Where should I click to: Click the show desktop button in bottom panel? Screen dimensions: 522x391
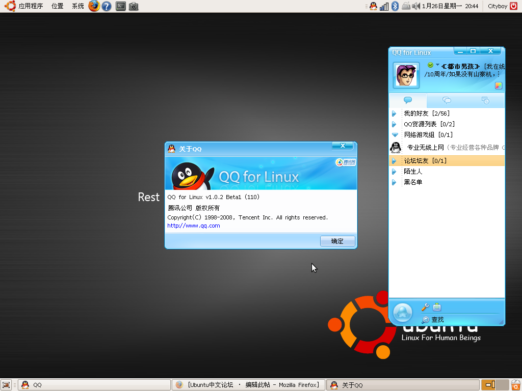coord(6,385)
